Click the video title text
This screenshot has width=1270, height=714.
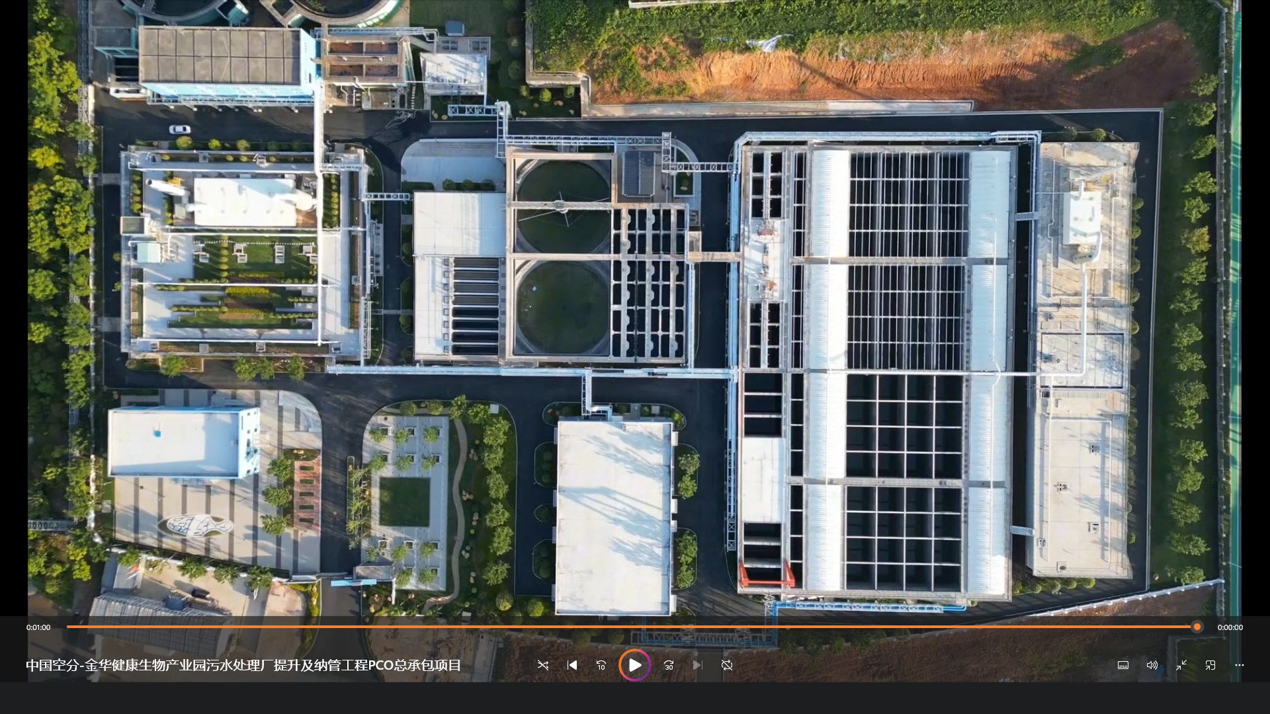coord(243,665)
